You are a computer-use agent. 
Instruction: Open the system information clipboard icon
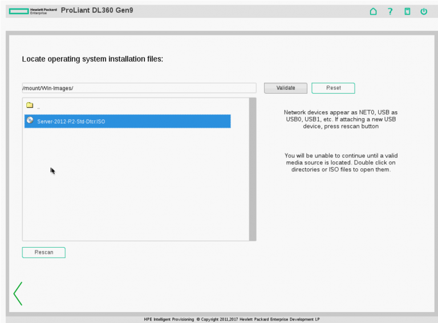point(407,11)
